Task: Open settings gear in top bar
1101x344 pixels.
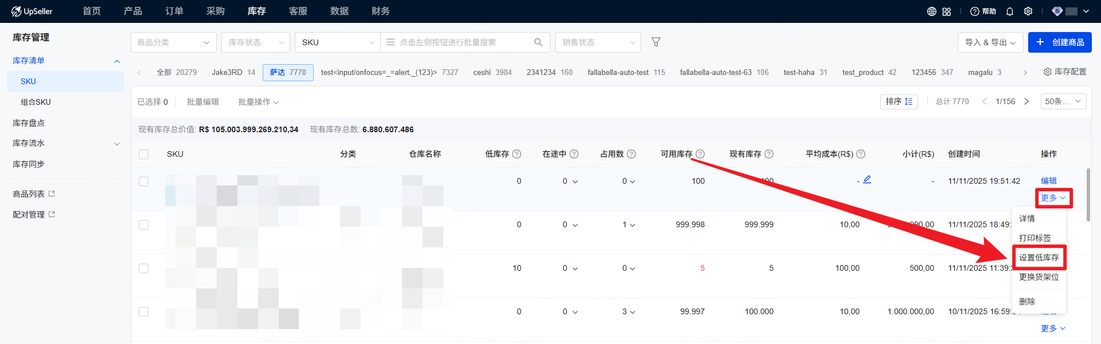Action: (x=1028, y=11)
